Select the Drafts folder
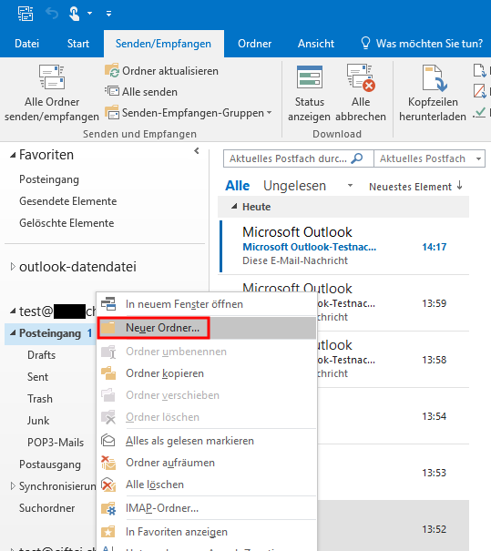 pos(42,355)
